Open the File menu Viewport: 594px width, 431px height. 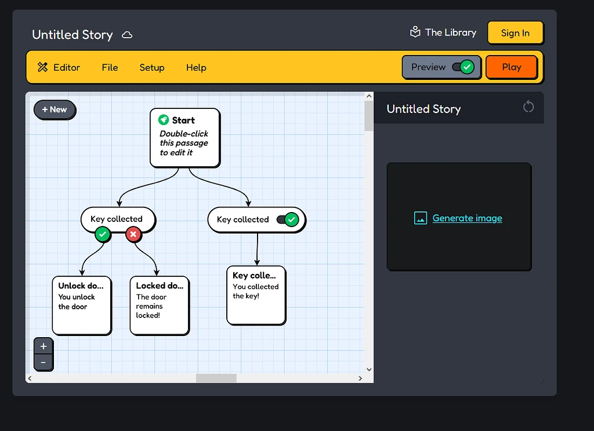click(x=110, y=67)
